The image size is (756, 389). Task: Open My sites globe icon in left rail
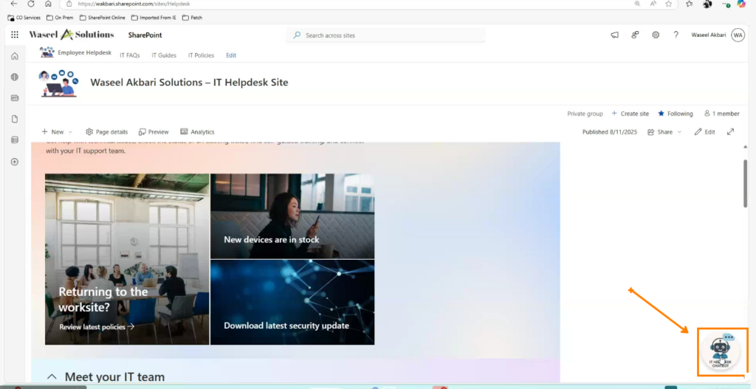tap(15, 77)
